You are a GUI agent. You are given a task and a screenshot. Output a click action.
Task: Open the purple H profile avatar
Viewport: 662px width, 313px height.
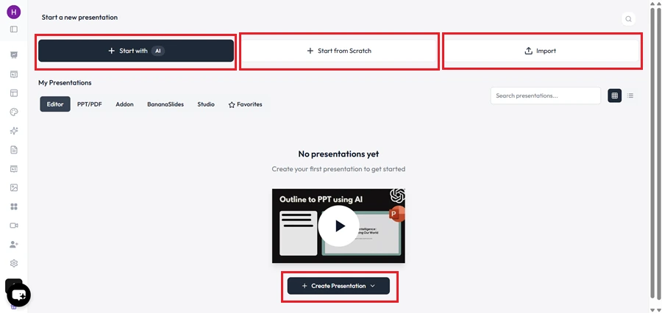point(14,12)
